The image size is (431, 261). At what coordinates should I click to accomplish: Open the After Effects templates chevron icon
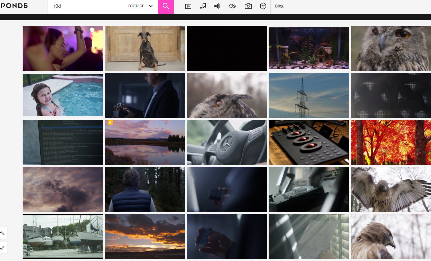[x=233, y=6]
